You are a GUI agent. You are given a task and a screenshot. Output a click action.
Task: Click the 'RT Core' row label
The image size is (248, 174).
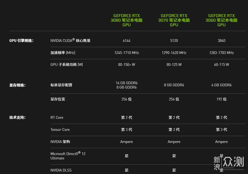[x=57, y=118]
